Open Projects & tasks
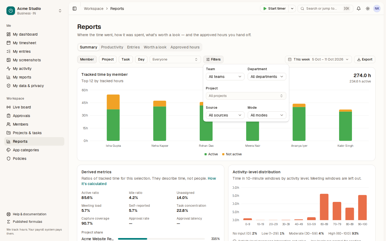 [34, 133]
